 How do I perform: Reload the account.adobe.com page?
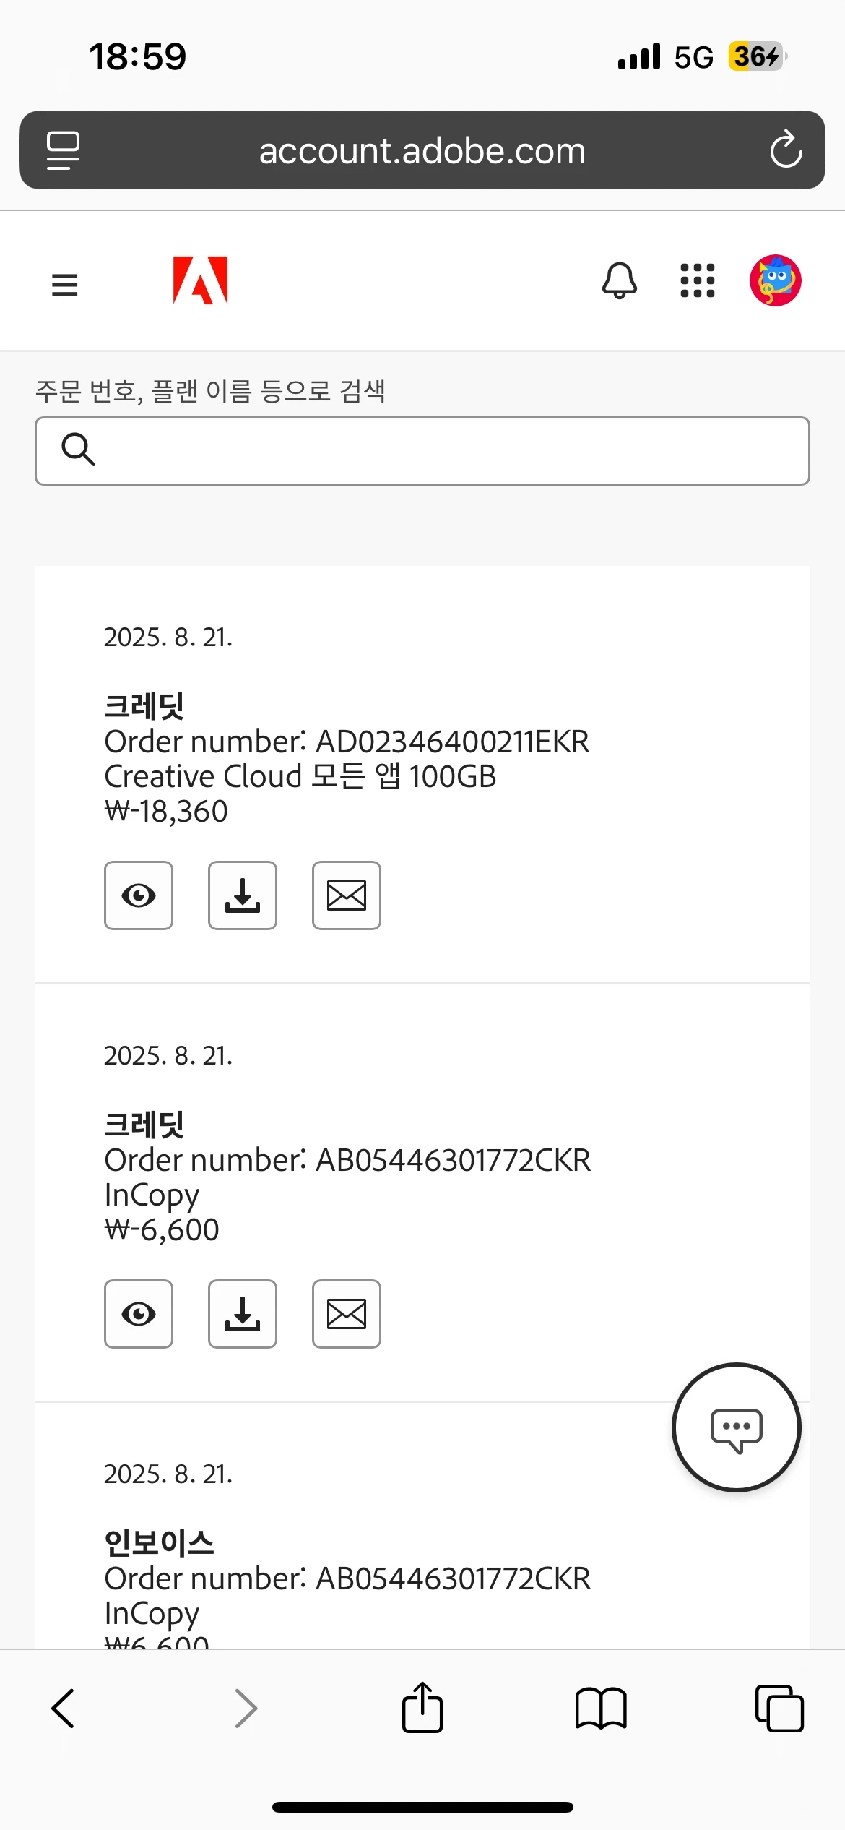pyautogui.click(x=786, y=150)
